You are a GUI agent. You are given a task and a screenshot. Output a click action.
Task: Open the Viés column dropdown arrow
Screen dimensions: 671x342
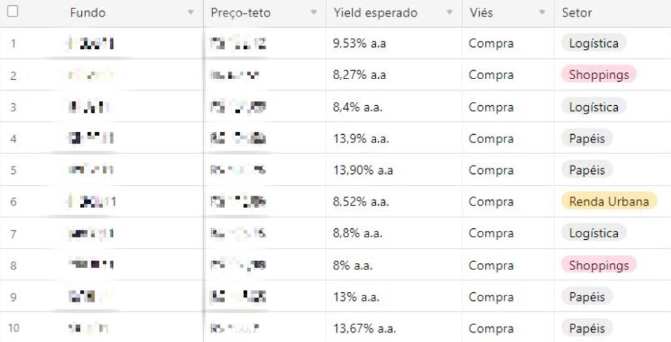[x=542, y=13]
